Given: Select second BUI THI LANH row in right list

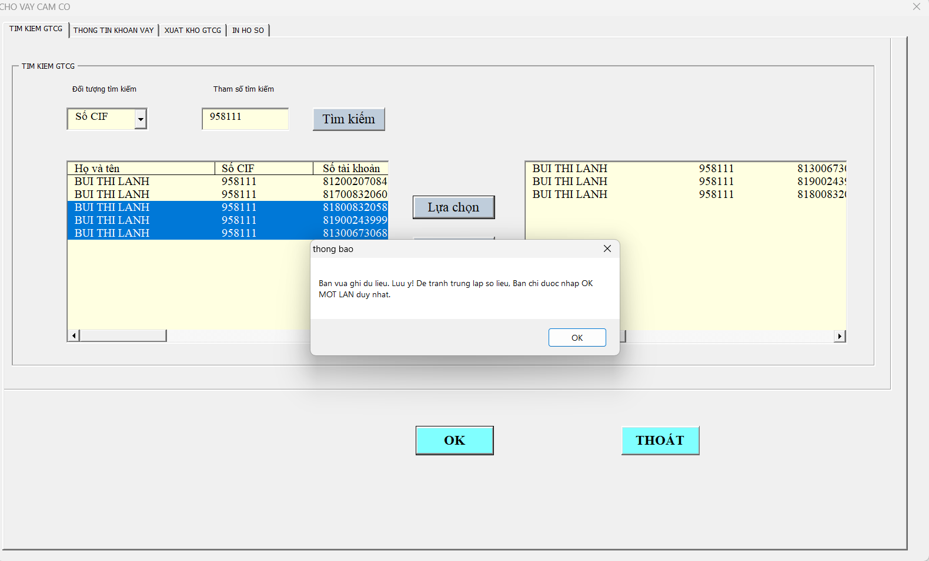Looking at the screenshot, I should pos(686,182).
